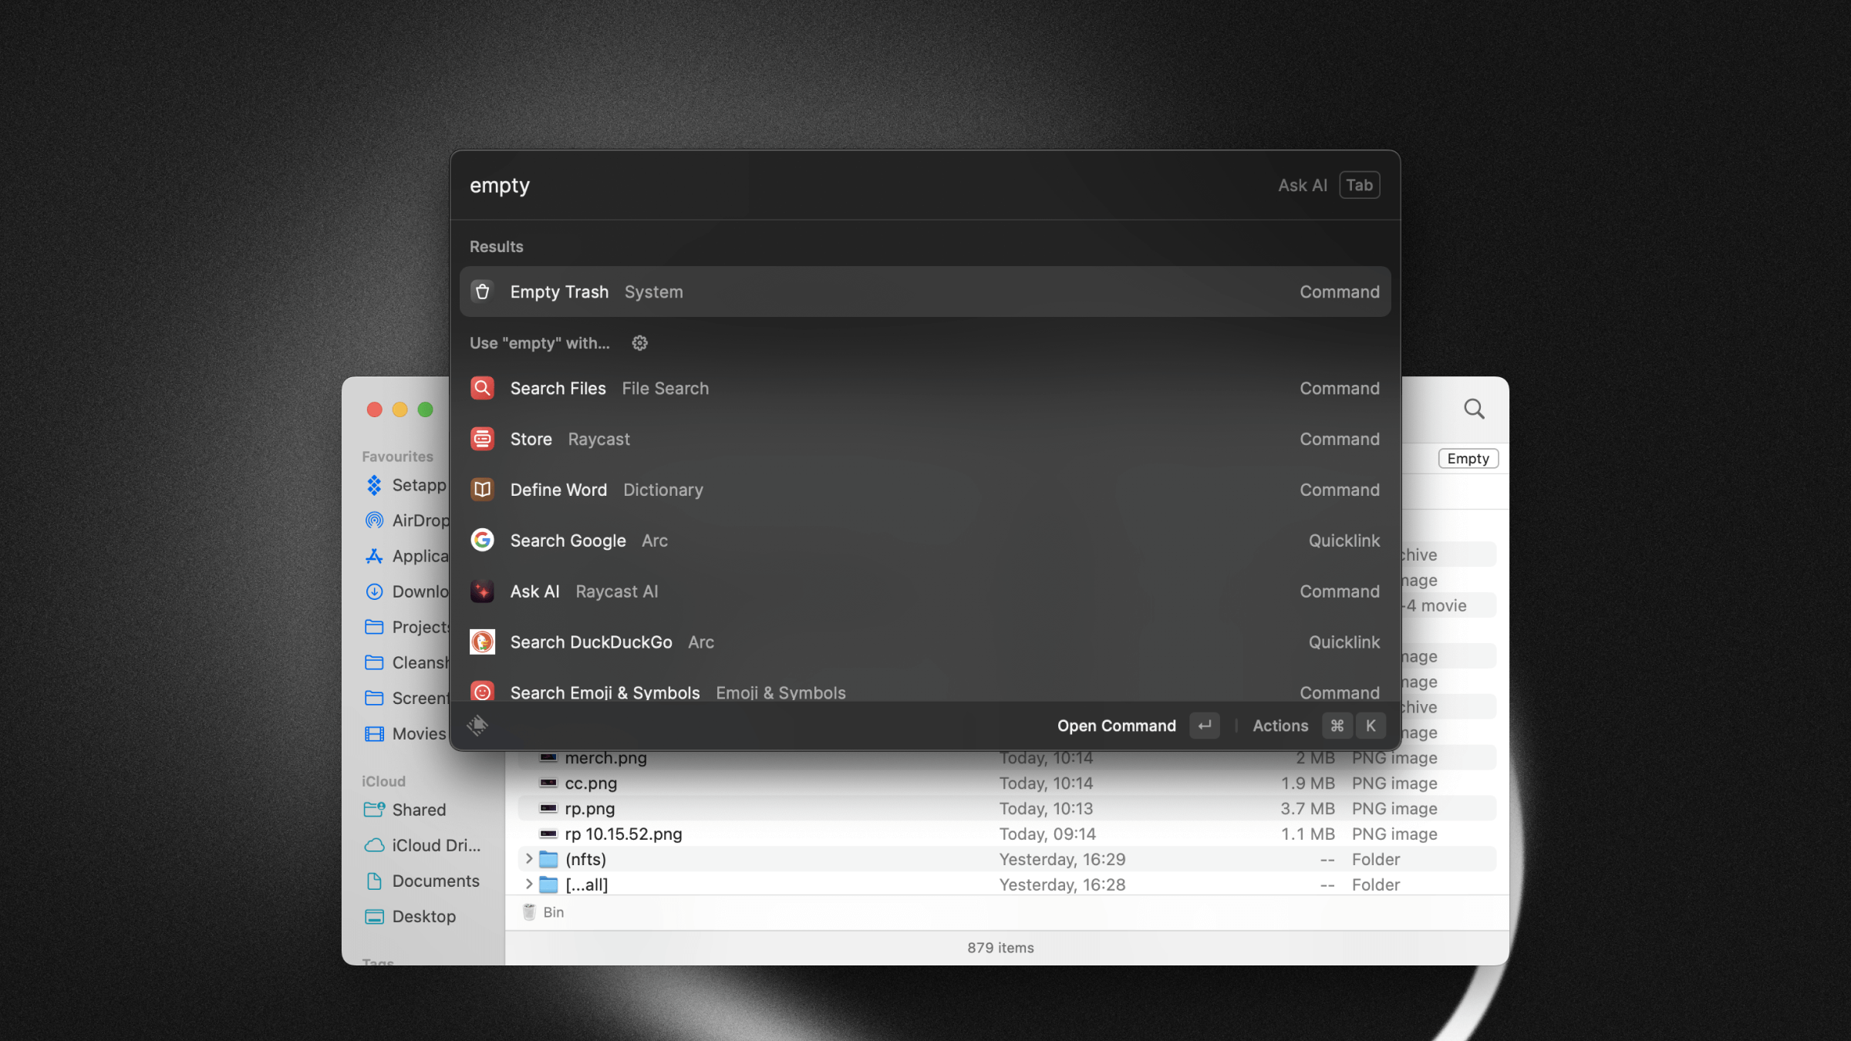Click the Search Emoji & Symbols icon
This screenshot has width=1851, height=1041.
pyautogui.click(x=482, y=692)
